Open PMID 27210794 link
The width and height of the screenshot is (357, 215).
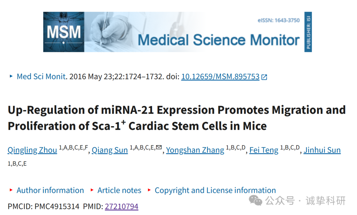pyautogui.click(x=122, y=206)
